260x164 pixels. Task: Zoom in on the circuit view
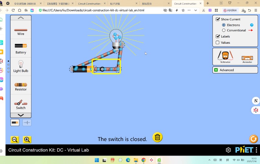[27, 140]
